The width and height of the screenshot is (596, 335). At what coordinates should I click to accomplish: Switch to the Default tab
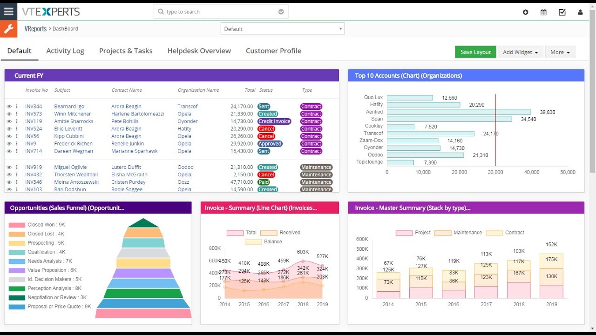coord(19,51)
